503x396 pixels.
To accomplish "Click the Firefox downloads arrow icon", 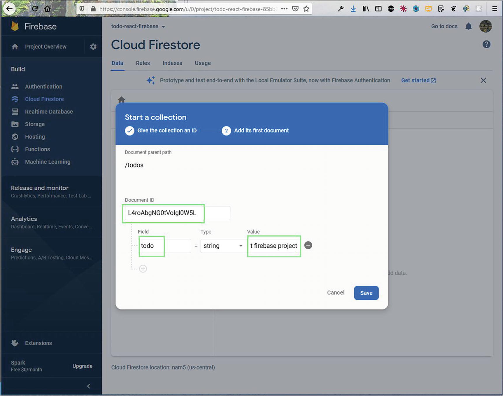I will point(353,9).
